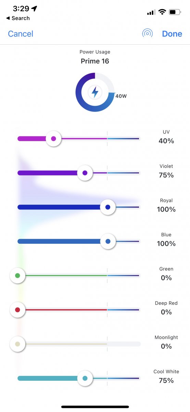Tap the lightning bolt power icon

[x=95, y=92]
